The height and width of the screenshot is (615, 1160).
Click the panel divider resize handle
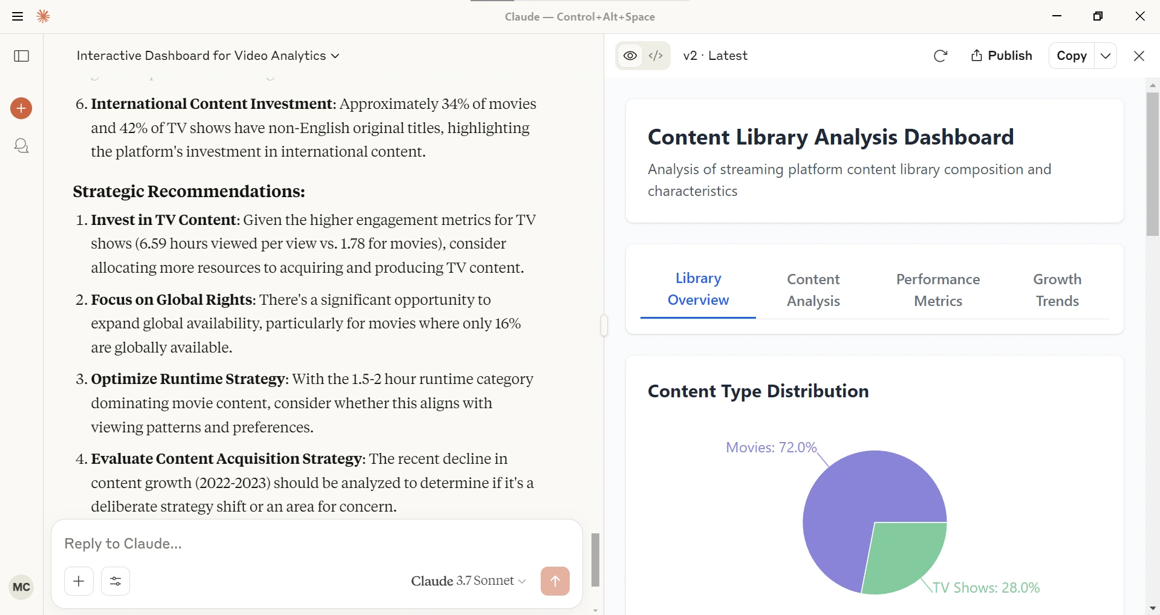[604, 325]
